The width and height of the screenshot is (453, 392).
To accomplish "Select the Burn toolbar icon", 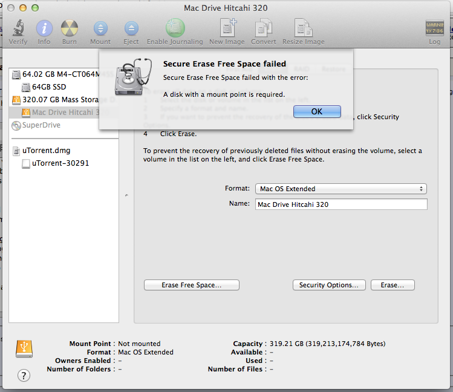I will click(x=70, y=28).
